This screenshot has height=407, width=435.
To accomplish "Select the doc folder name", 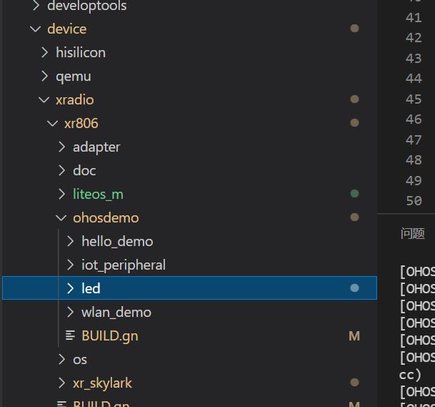I will pyautogui.click(x=84, y=170).
